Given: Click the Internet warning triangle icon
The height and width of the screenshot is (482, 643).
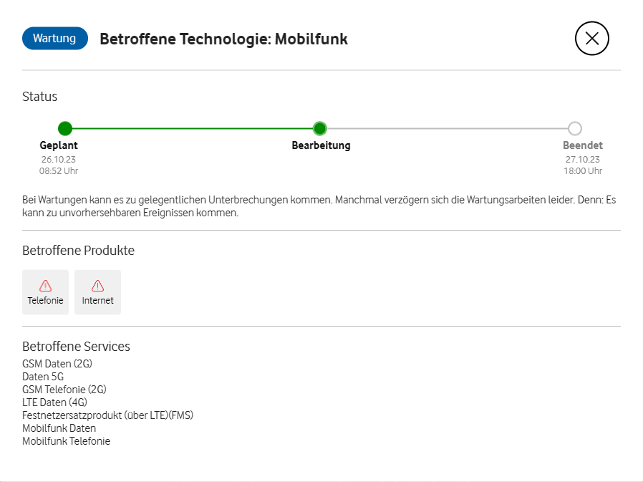Looking at the screenshot, I should (x=98, y=285).
